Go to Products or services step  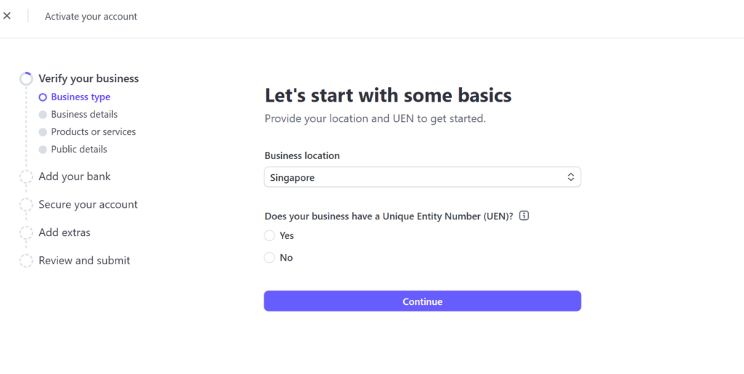coord(93,132)
